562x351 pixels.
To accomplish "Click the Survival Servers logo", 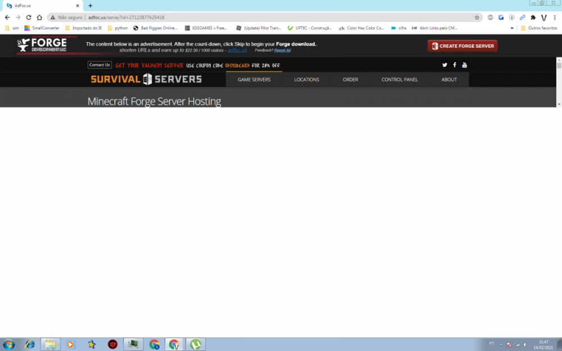I will [146, 79].
